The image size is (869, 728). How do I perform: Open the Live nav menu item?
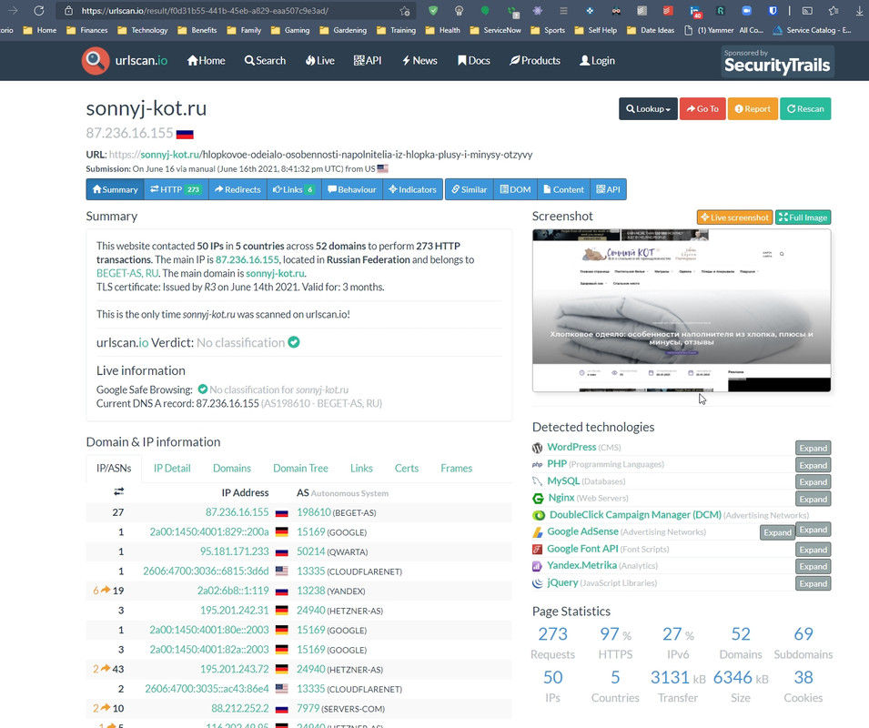point(319,60)
